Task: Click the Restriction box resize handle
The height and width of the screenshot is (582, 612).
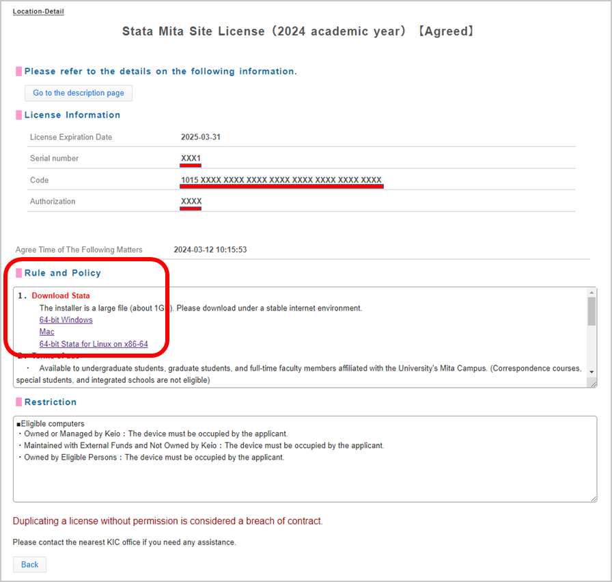Action: click(x=594, y=499)
